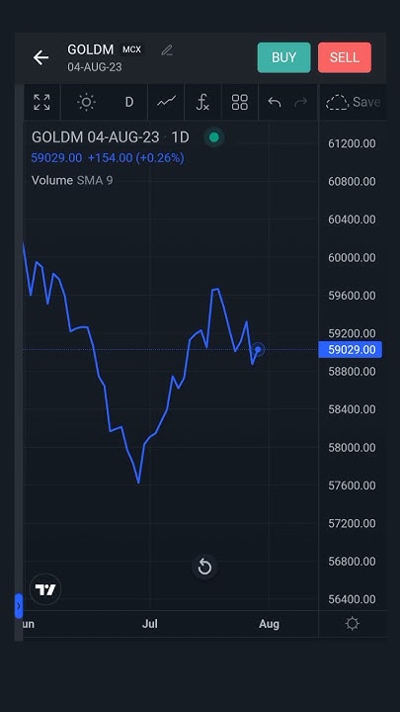Open the line chart type selector

point(167,102)
